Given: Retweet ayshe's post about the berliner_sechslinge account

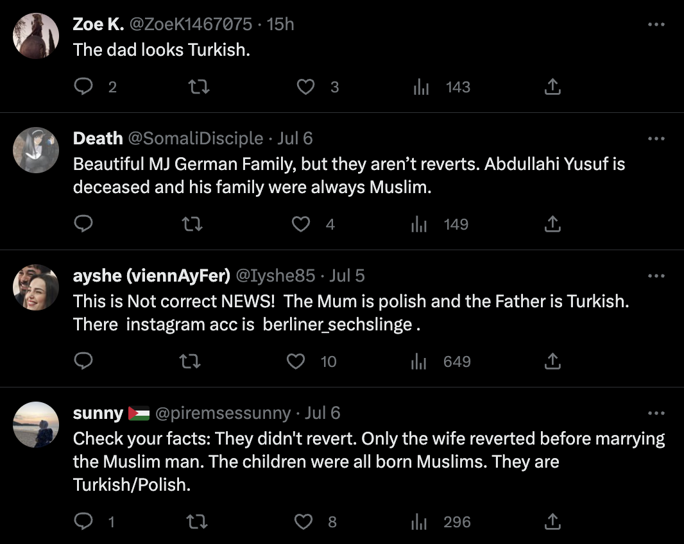Looking at the screenshot, I should (190, 361).
